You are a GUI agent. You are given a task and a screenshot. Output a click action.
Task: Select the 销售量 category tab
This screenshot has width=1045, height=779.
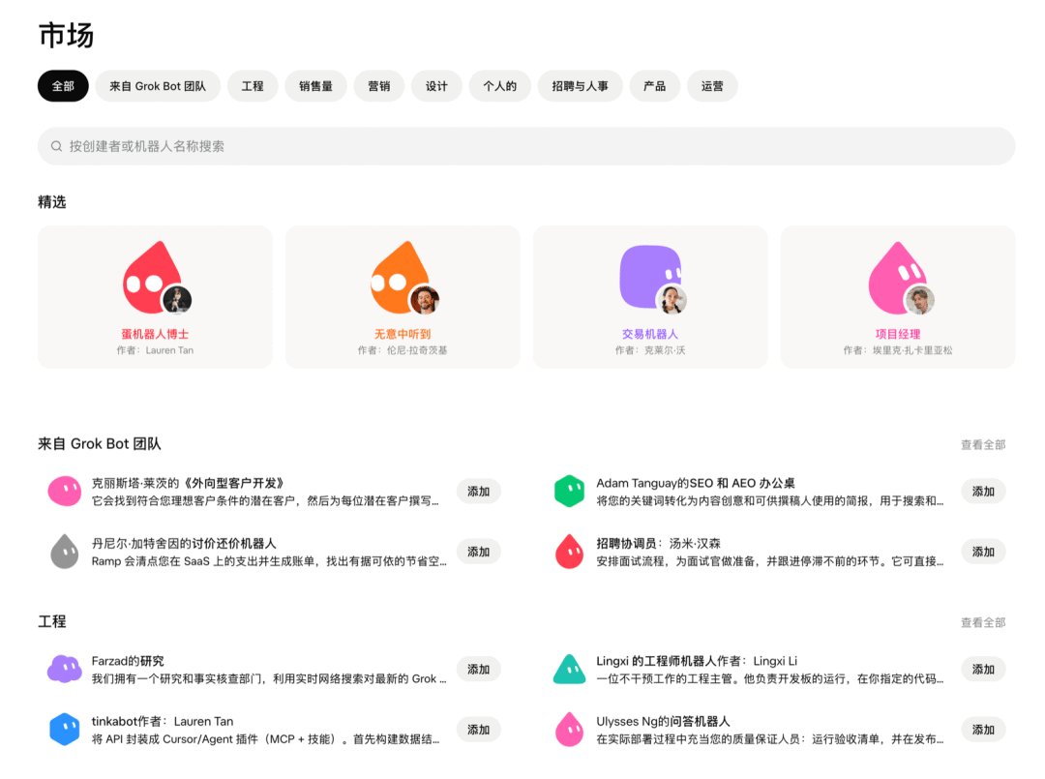[315, 86]
